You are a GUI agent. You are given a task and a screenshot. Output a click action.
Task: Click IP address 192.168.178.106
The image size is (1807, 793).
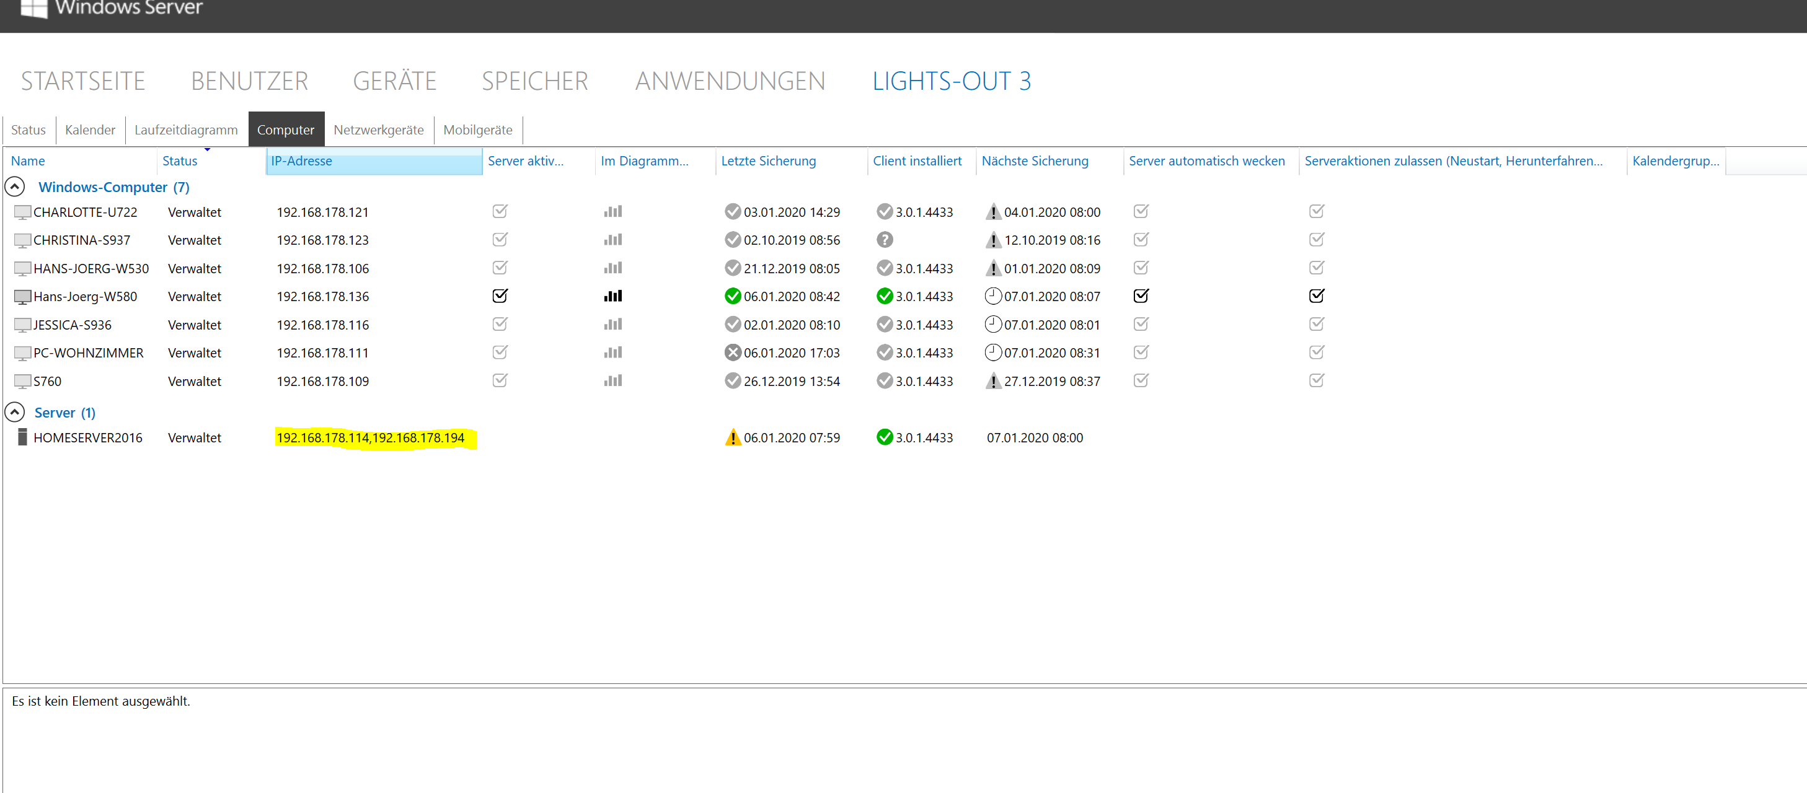[x=323, y=268]
